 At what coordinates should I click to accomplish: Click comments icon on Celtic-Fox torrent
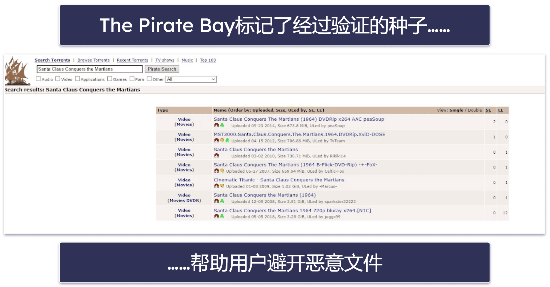click(222, 171)
